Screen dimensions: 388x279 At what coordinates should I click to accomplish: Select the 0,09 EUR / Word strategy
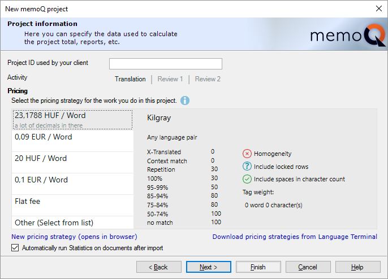click(x=72, y=141)
